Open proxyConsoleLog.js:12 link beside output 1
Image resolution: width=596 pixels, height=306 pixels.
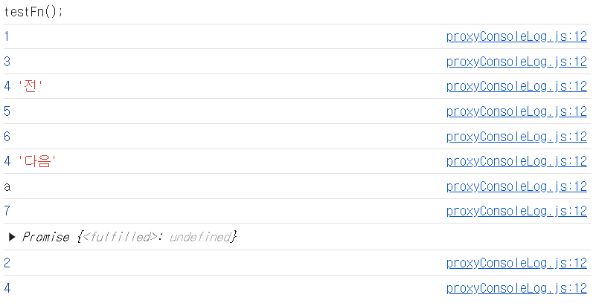coord(516,37)
